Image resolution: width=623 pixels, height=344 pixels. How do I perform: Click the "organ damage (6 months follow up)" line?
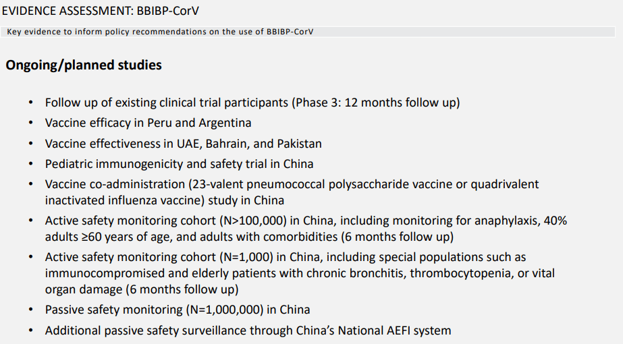(x=142, y=290)
